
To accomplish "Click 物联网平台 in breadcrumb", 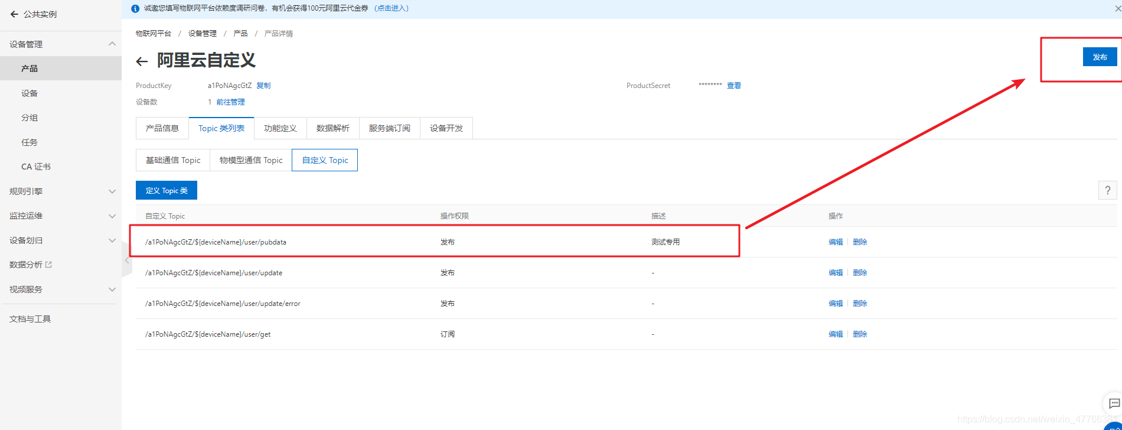I will point(154,34).
